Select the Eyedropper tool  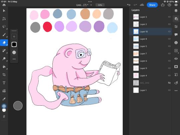tap(4, 99)
